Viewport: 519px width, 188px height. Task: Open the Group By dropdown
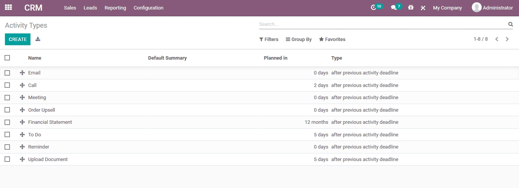coord(299,39)
